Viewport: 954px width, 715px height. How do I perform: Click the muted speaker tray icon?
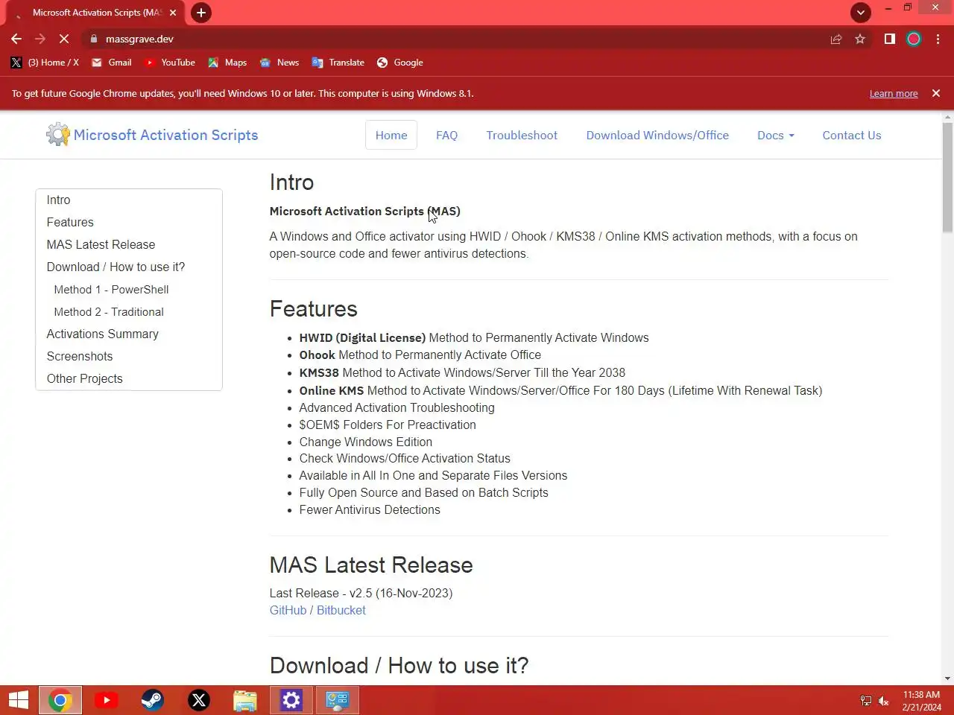(884, 701)
